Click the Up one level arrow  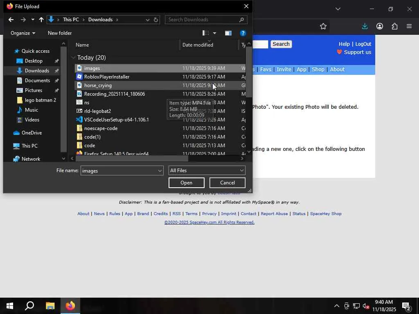coord(41,20)
